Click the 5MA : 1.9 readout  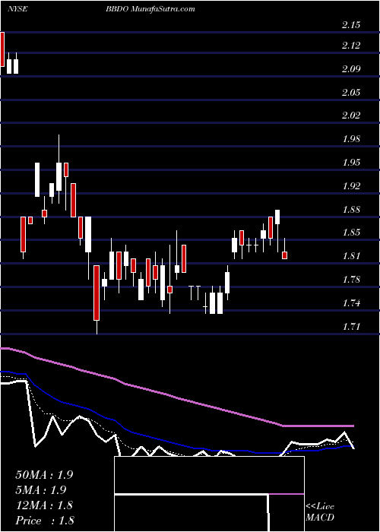(41, 490)
